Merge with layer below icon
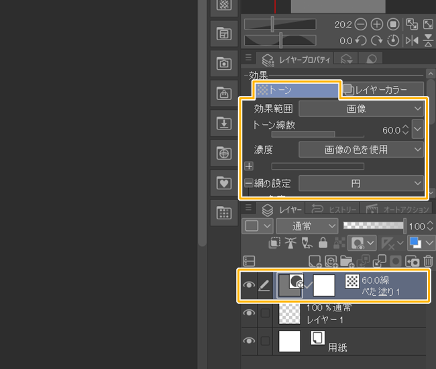 [x=380, y=262]
